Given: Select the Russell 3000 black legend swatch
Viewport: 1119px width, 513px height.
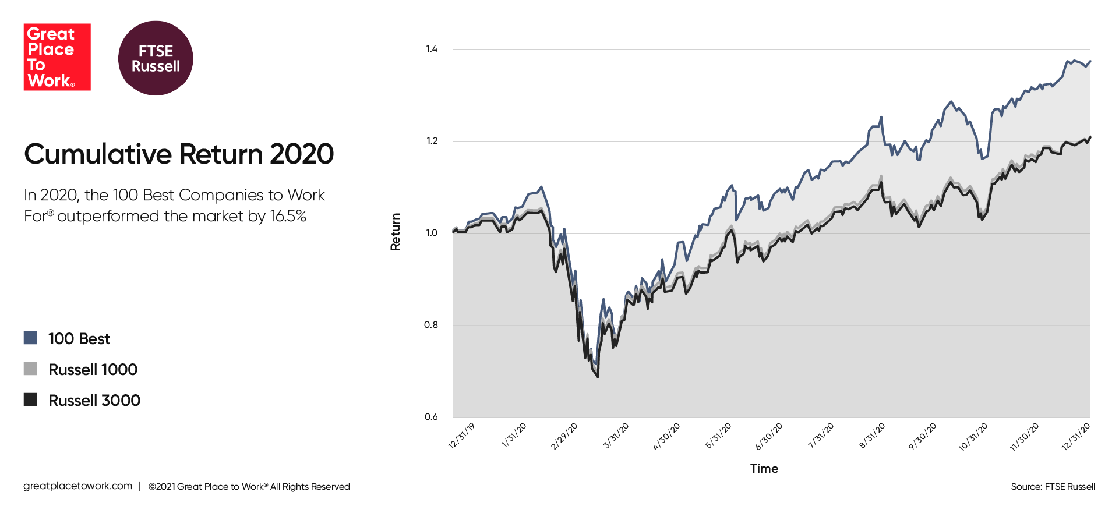Looking at the screenshot, I should click(x=30, y=399).
